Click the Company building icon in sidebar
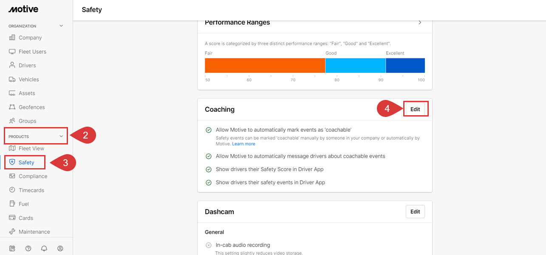The width and height of the screenshot is (546, 255). click(x=12, y=38)
